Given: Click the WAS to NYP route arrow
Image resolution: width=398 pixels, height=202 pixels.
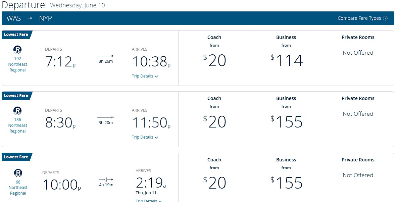Looking at the screenshot, I should pos(30,18).
